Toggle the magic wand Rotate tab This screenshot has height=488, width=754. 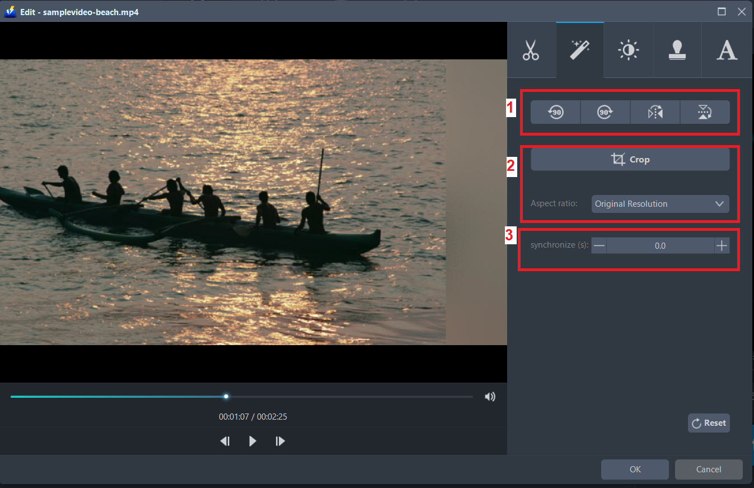(580, 50)
